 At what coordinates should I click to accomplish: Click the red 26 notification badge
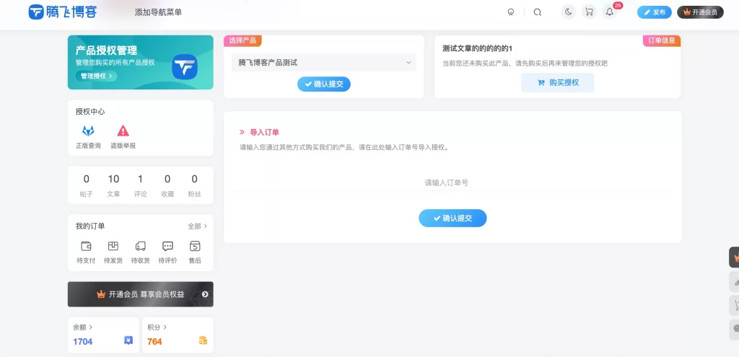pyautogui.click(x=618, y=5)
